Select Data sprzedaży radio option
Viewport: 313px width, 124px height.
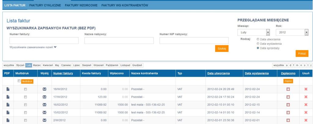(x=258, y=48)
